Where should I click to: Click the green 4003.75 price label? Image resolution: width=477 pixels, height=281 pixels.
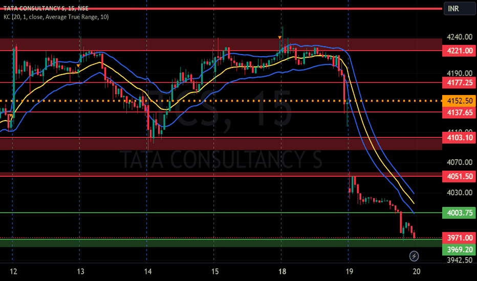pyautogui.click(x=459, y=213)
